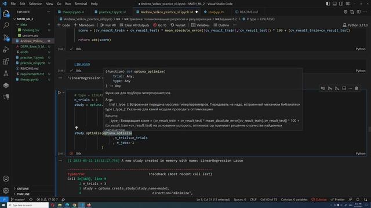Select Python 3.11.0 kernel picker
The height and width of the screenshot is (208, 371).
[x=355, y=25]
